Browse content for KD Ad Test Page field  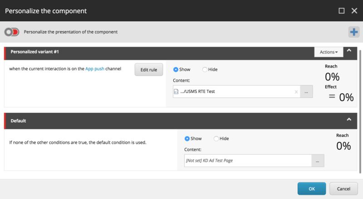[x=318, y=160]
